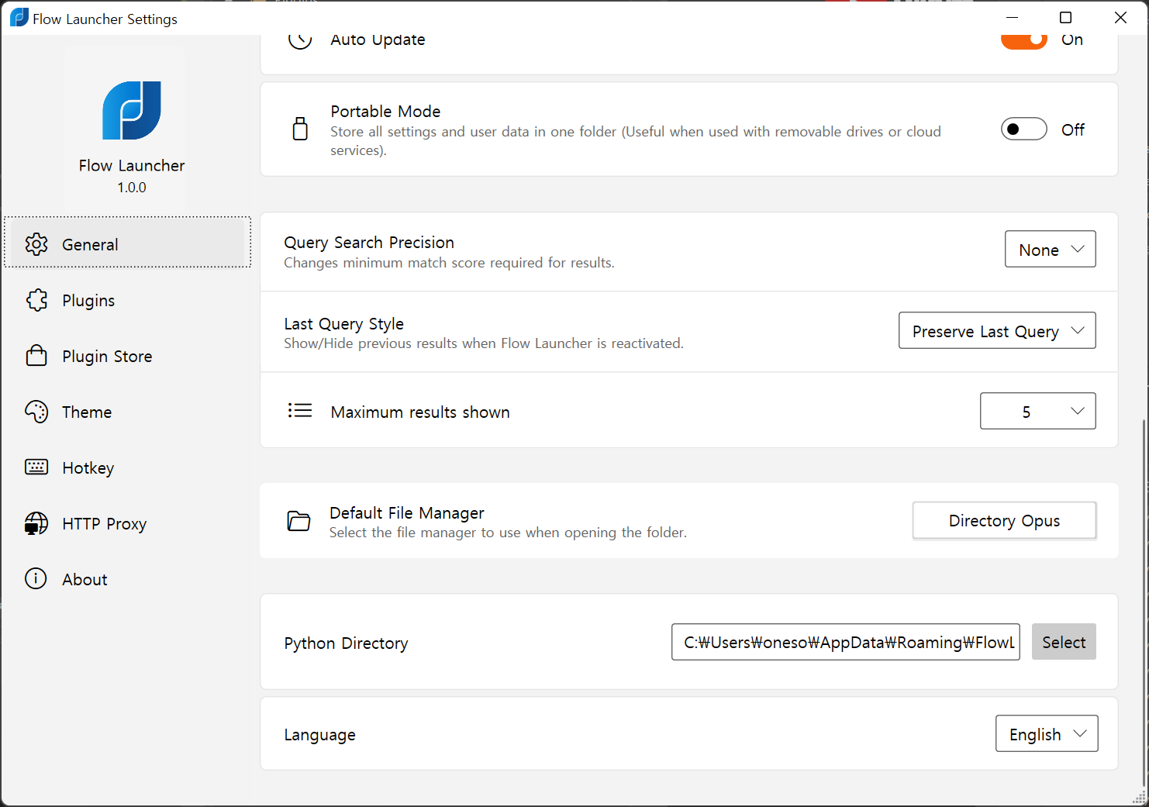Select the Hotkey section
Image resolution: width=1149 pixels, height=807 pixels.
pos(127,467)
